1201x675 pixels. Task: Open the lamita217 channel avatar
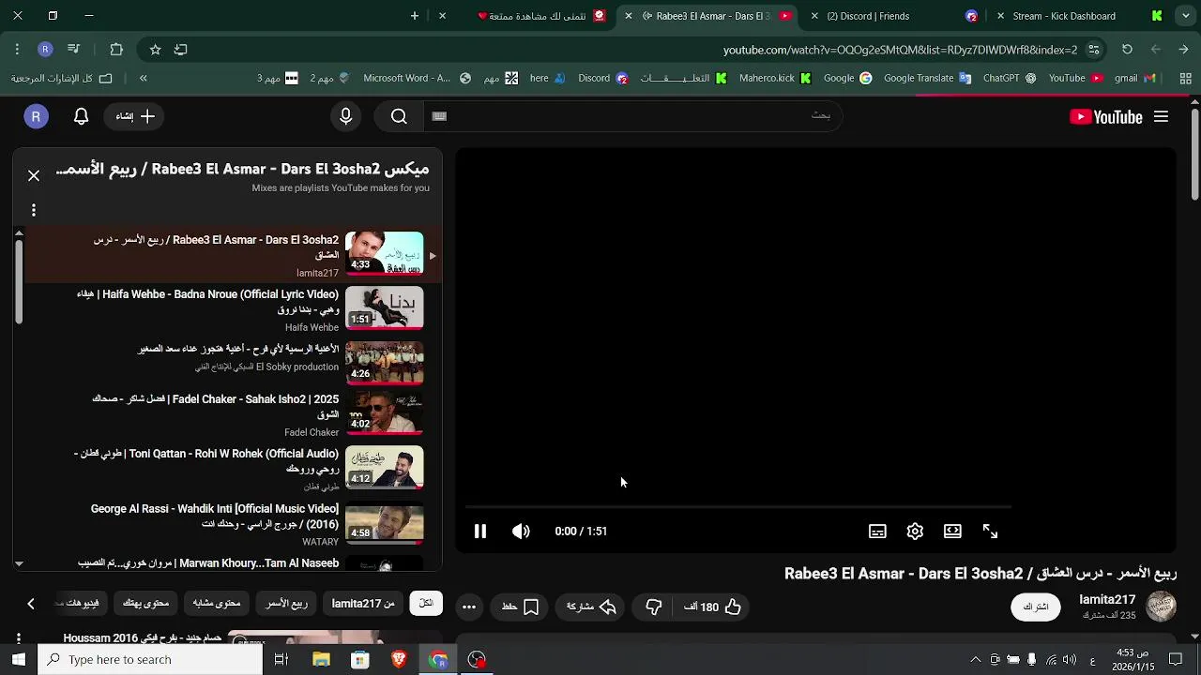tap(1161, 607)
